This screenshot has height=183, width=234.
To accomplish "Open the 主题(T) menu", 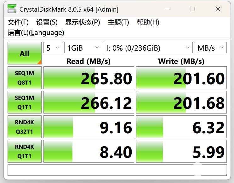I will (x=118, y=22).
